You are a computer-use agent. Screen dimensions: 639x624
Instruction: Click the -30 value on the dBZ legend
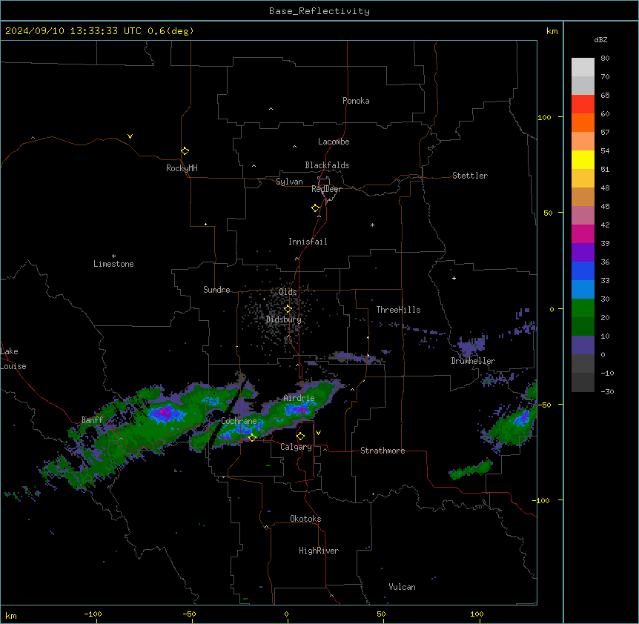point(607,391)
